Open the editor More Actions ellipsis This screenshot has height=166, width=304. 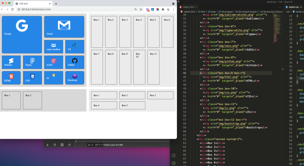click(x=280, y=7)
